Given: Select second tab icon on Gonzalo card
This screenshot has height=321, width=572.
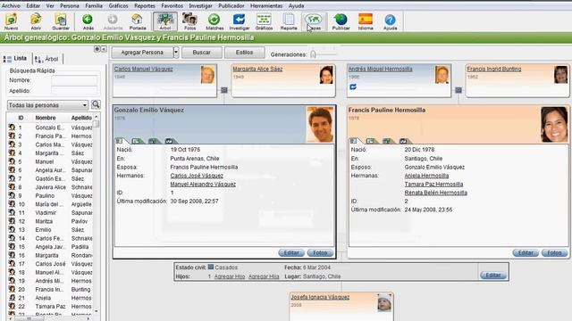Looking at the screenshot, I should click(137, 141).
